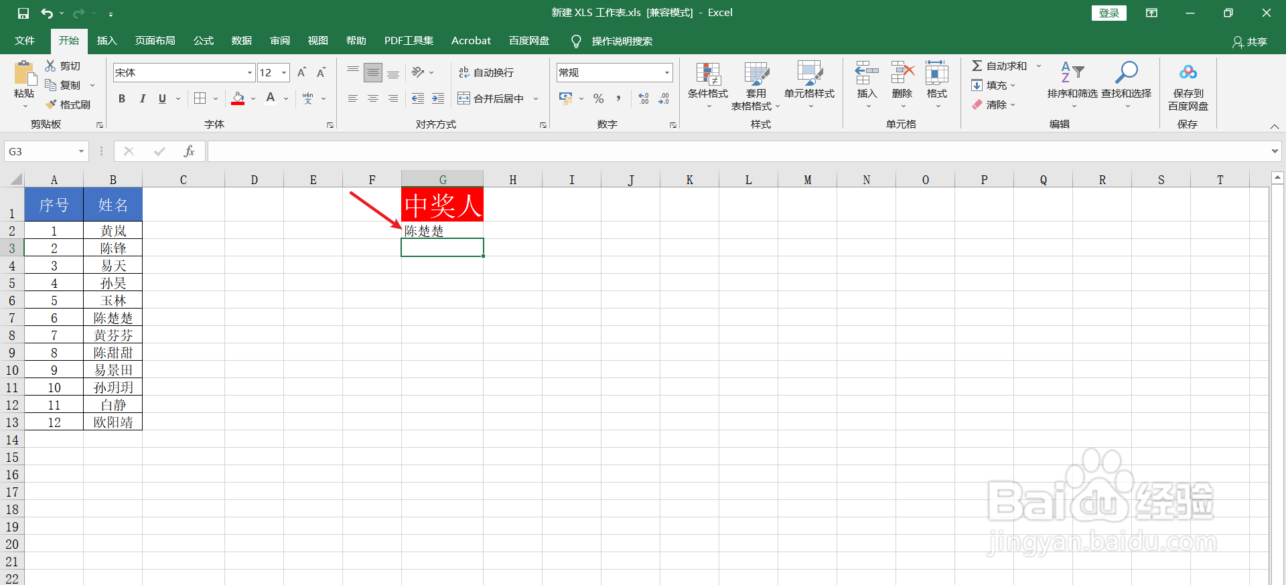Open the font name 宋体 dropdown
This screenshot has height=585, width=1286.
(250, 72)
